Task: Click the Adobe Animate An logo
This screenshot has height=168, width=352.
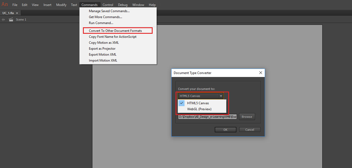Action: (x=5, y=4)
